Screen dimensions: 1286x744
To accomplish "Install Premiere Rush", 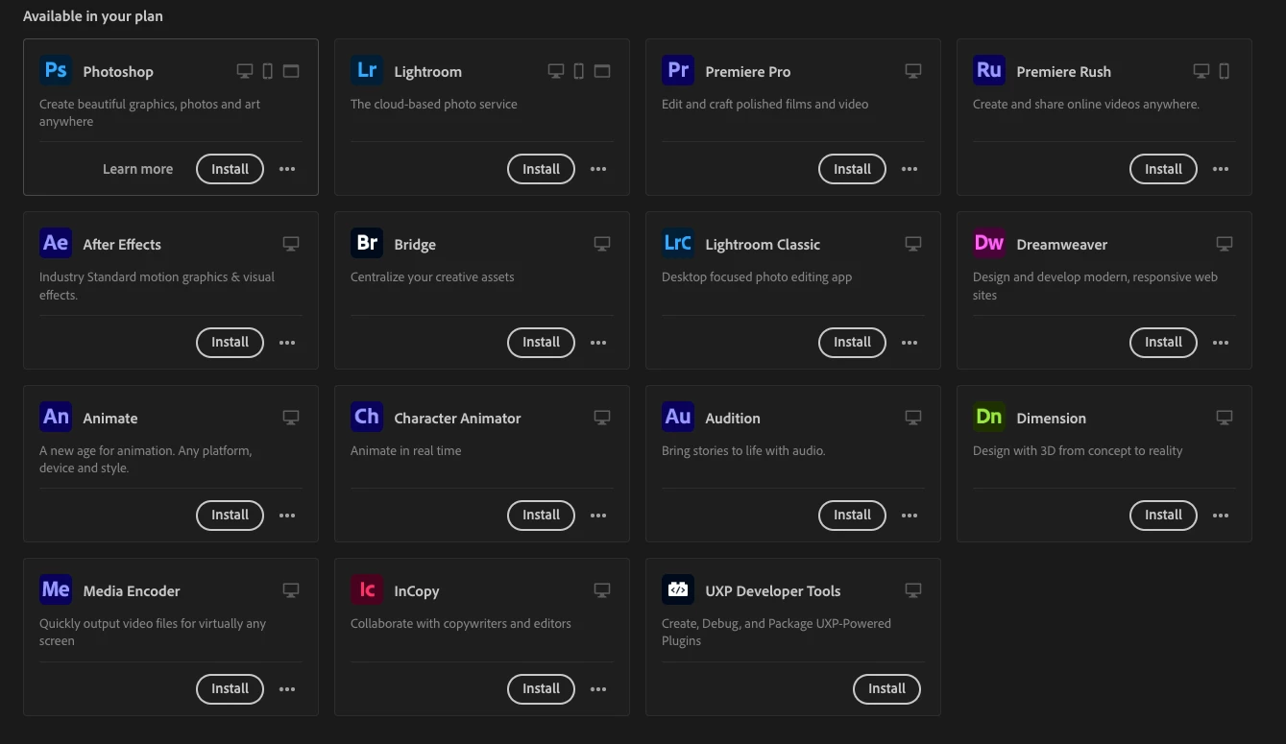I will click(x=1163, y=169).
